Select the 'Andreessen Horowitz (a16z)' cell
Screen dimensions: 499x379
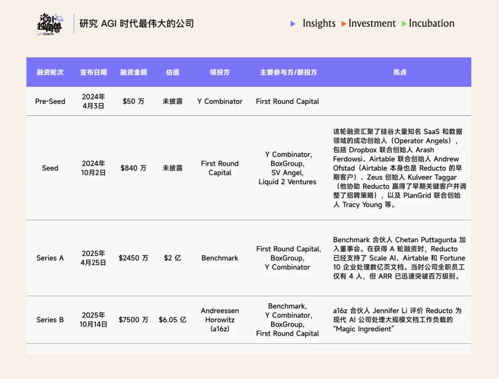219,320
